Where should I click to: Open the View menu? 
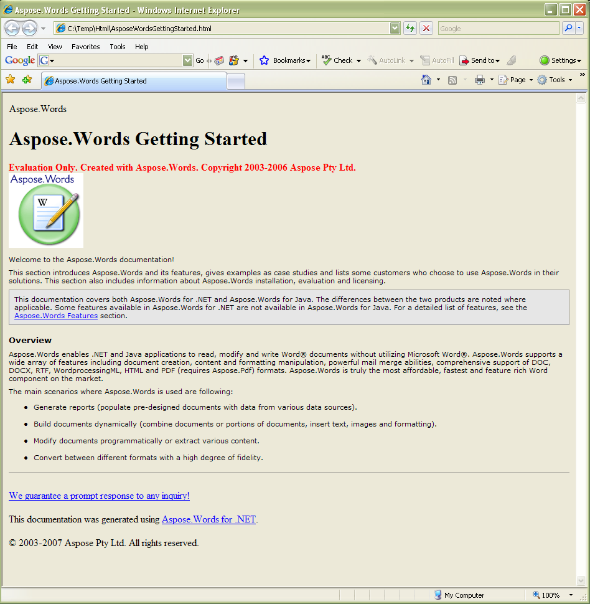(x=55, y=47)
